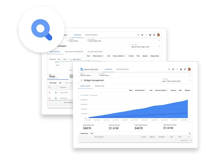Click Segment button in Bid strategies window
Screen dimensions: 216x154
(145, 56)
